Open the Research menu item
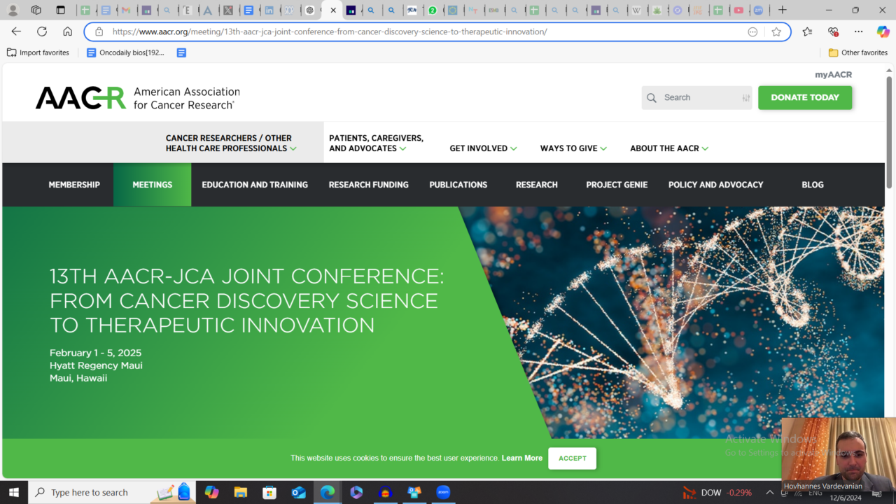Image resolution: width=896 pixels, height=504 pixels. pos(537,185)
